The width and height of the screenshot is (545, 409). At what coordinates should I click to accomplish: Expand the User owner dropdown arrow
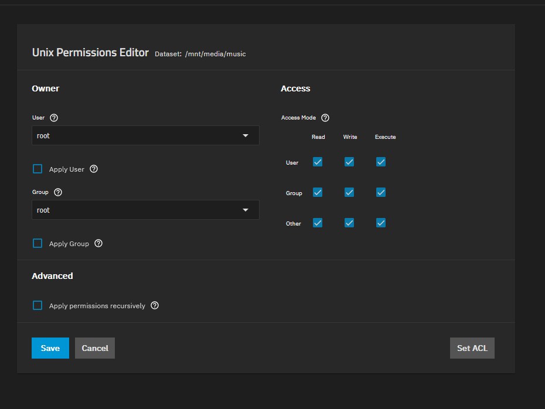[x=246, y=136]
